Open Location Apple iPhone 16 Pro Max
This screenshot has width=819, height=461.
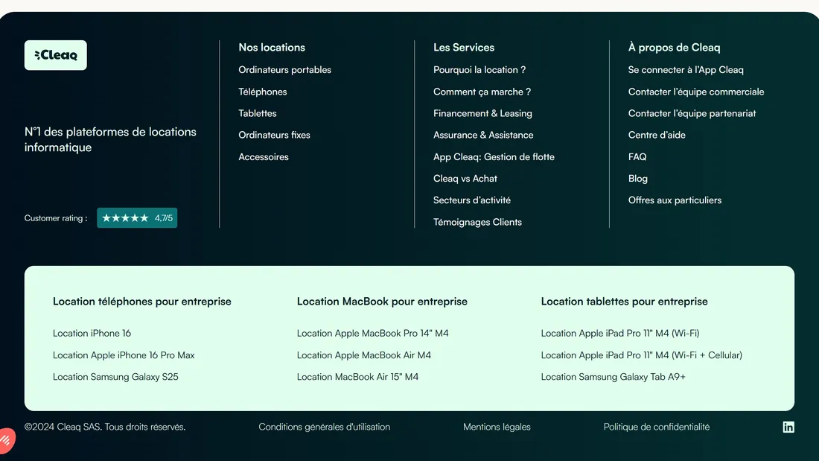tap(124, 355)
